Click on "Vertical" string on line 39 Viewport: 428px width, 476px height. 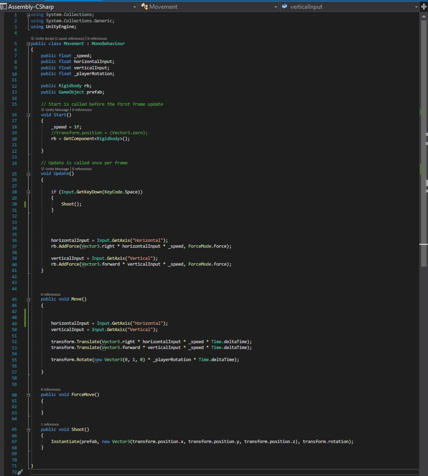pos(140,258)
